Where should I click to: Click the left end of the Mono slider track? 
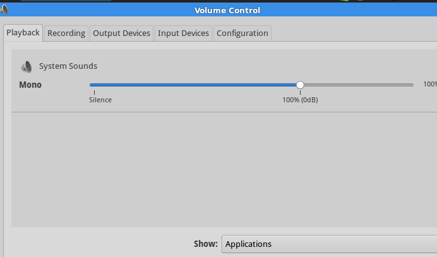tap(92, 85)
